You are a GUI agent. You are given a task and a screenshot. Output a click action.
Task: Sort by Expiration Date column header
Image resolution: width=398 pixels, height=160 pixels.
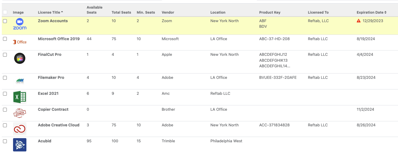[x=371, y=12]
